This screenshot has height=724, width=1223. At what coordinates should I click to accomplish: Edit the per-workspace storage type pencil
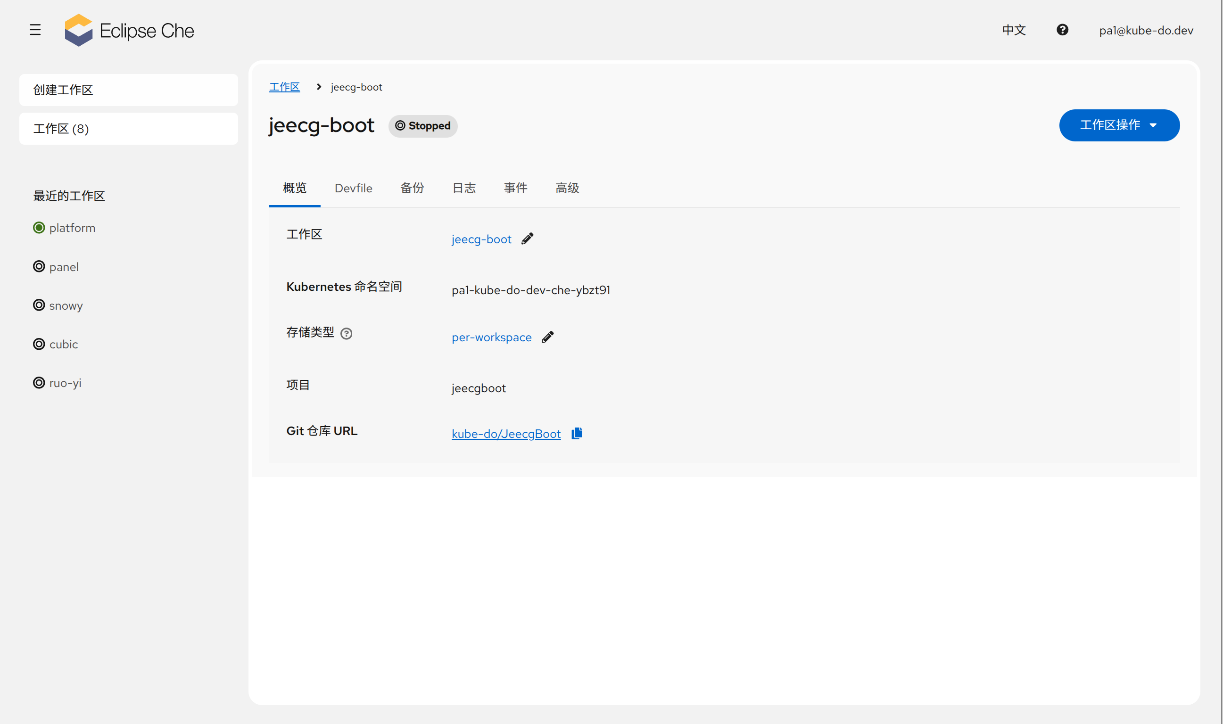click(x=547, y=337)
